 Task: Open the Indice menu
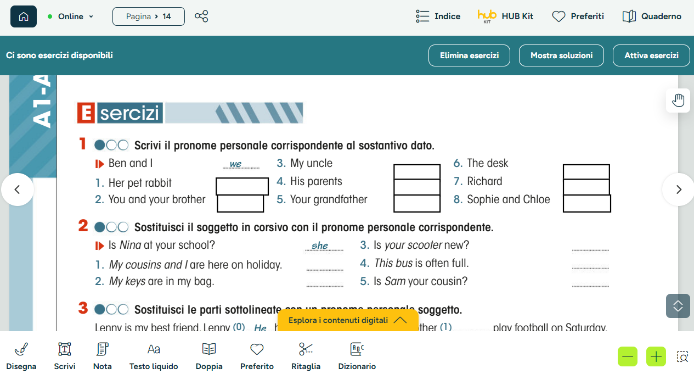[x=438, y=16]
